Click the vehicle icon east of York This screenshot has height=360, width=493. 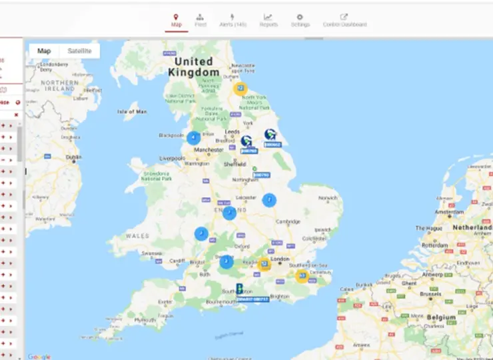click(270, 135)
